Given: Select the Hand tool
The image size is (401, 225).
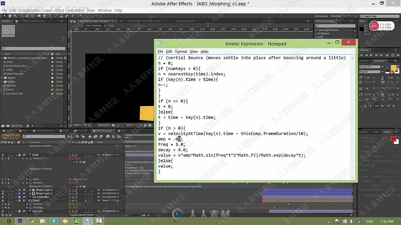Looking at the screenshot, I should pyautogui.click(x=10, y=16).
